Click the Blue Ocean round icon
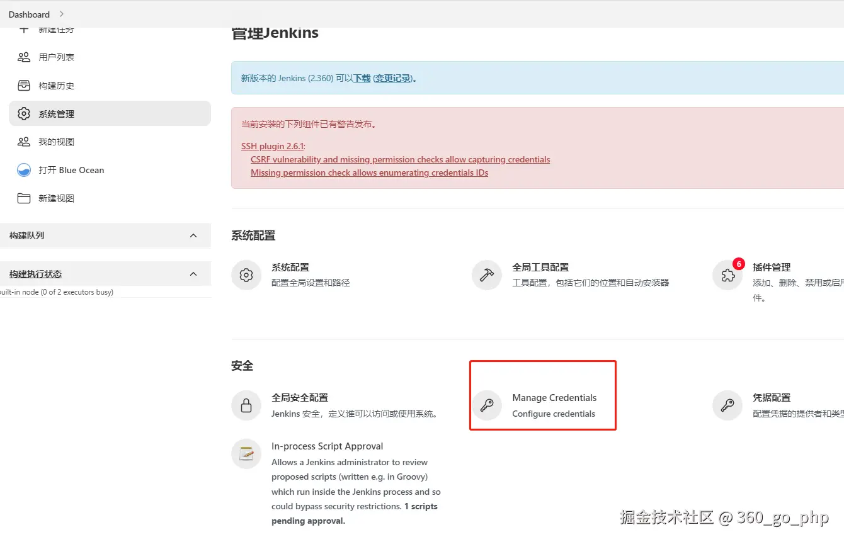This screenshot has height=542, width=844. 24,170
